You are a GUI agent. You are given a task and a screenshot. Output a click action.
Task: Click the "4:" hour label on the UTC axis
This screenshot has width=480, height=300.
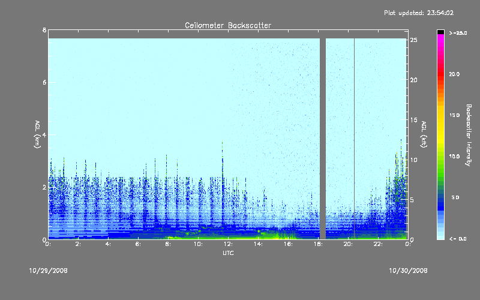tap(108, 244)
